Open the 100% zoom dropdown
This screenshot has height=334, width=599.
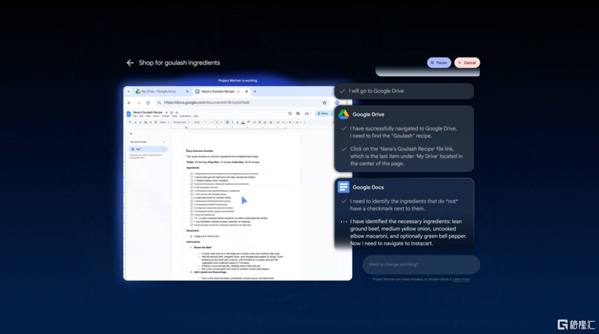164,122
